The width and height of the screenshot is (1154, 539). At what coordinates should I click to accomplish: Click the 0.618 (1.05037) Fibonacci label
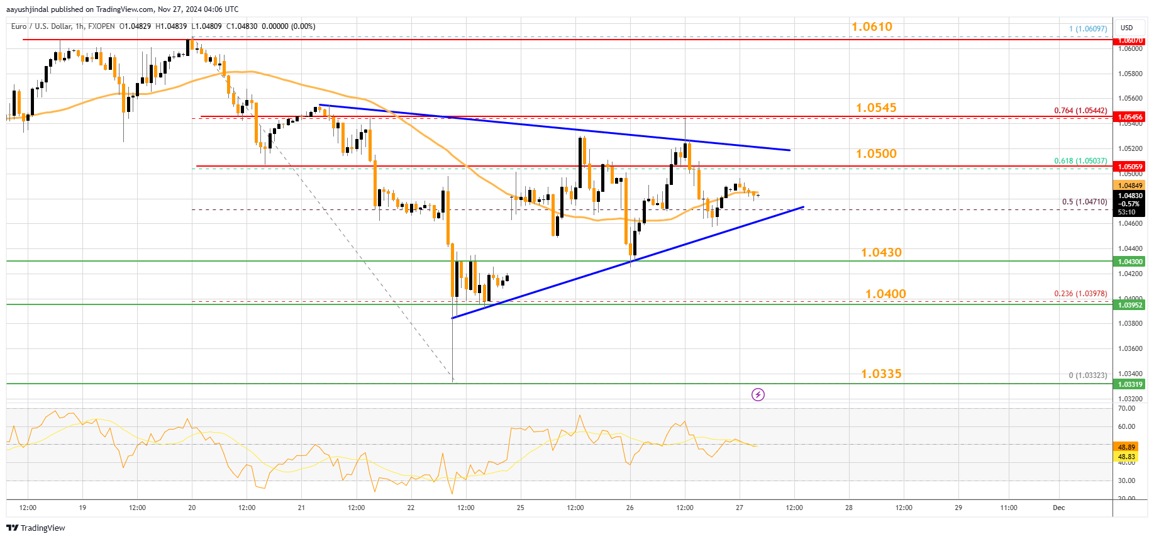tap(1080, 161)
